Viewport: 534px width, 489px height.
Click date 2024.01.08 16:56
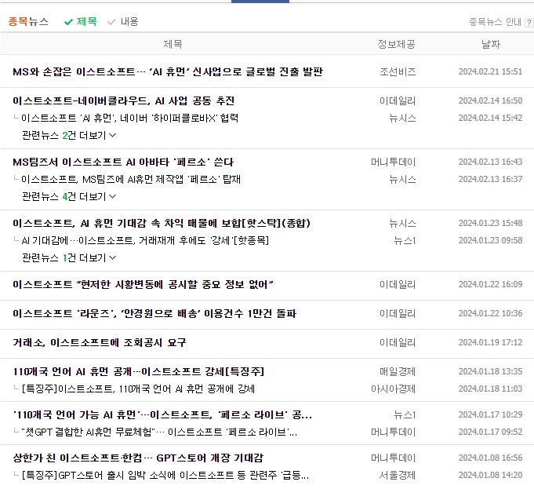(x=490, y=458)
